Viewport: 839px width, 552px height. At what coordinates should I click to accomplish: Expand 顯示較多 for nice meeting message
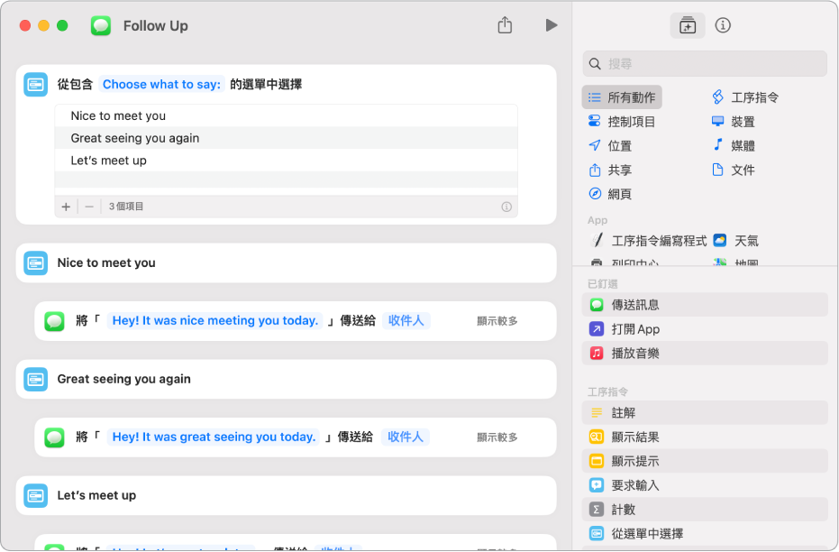coord(497,321)
